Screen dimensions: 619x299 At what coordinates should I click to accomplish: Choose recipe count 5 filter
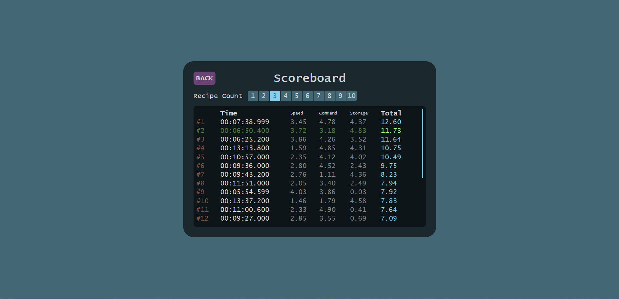coord(297,96)
